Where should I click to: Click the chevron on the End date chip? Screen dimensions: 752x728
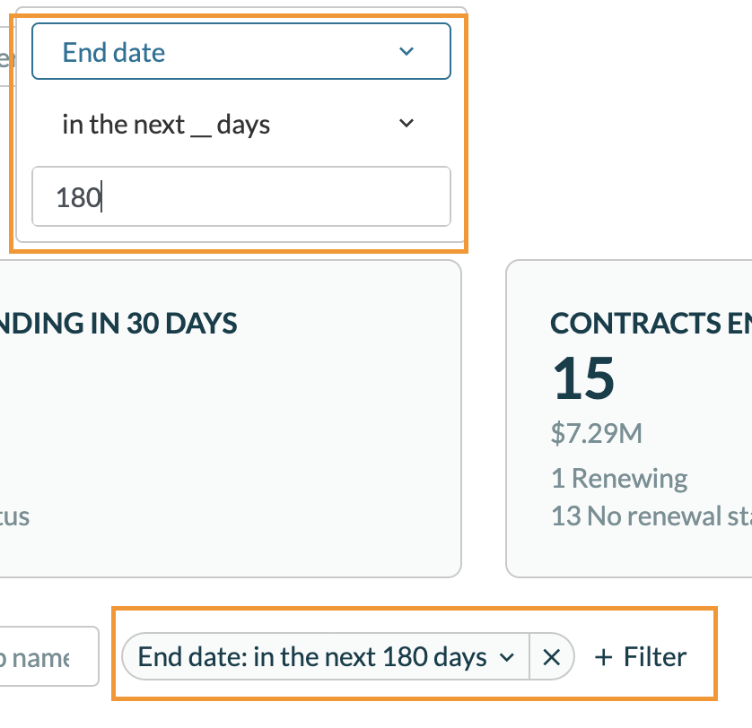click(x=507, y=657)
